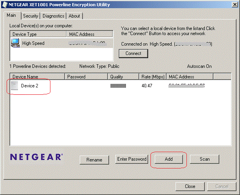Click the Scan button
Image resolution: width=240 pixels, height=195 pixels.
pos(204,159)
